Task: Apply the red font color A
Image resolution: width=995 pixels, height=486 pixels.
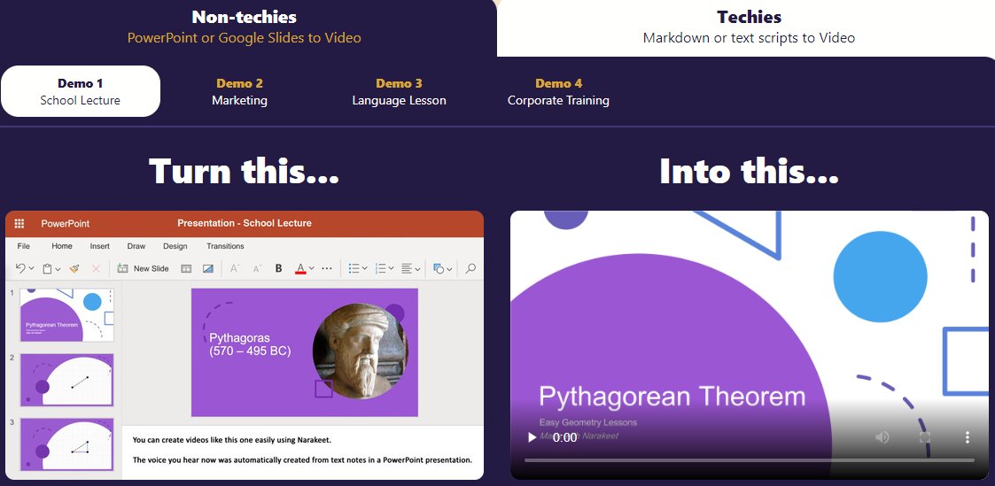Action: (300, 268)
